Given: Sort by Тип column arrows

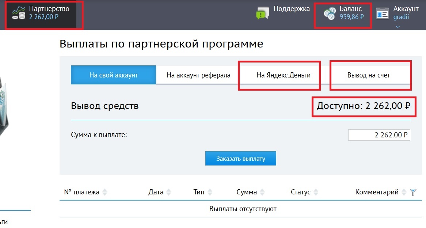Looking at the screenshot, I should (x=210, y=192).
